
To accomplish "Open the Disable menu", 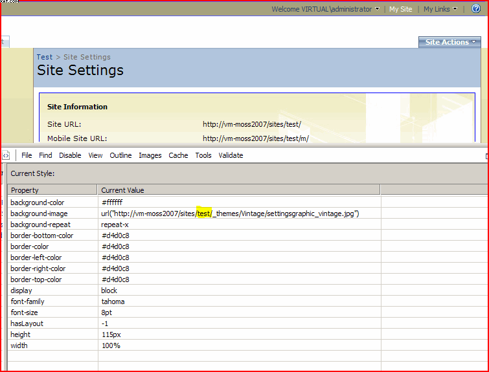I will (70, 155).
